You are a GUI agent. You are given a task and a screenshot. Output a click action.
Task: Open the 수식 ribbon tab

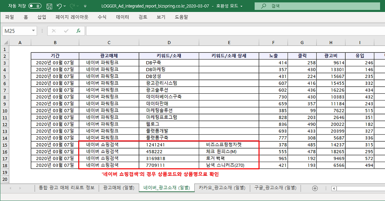click(102, 17)
